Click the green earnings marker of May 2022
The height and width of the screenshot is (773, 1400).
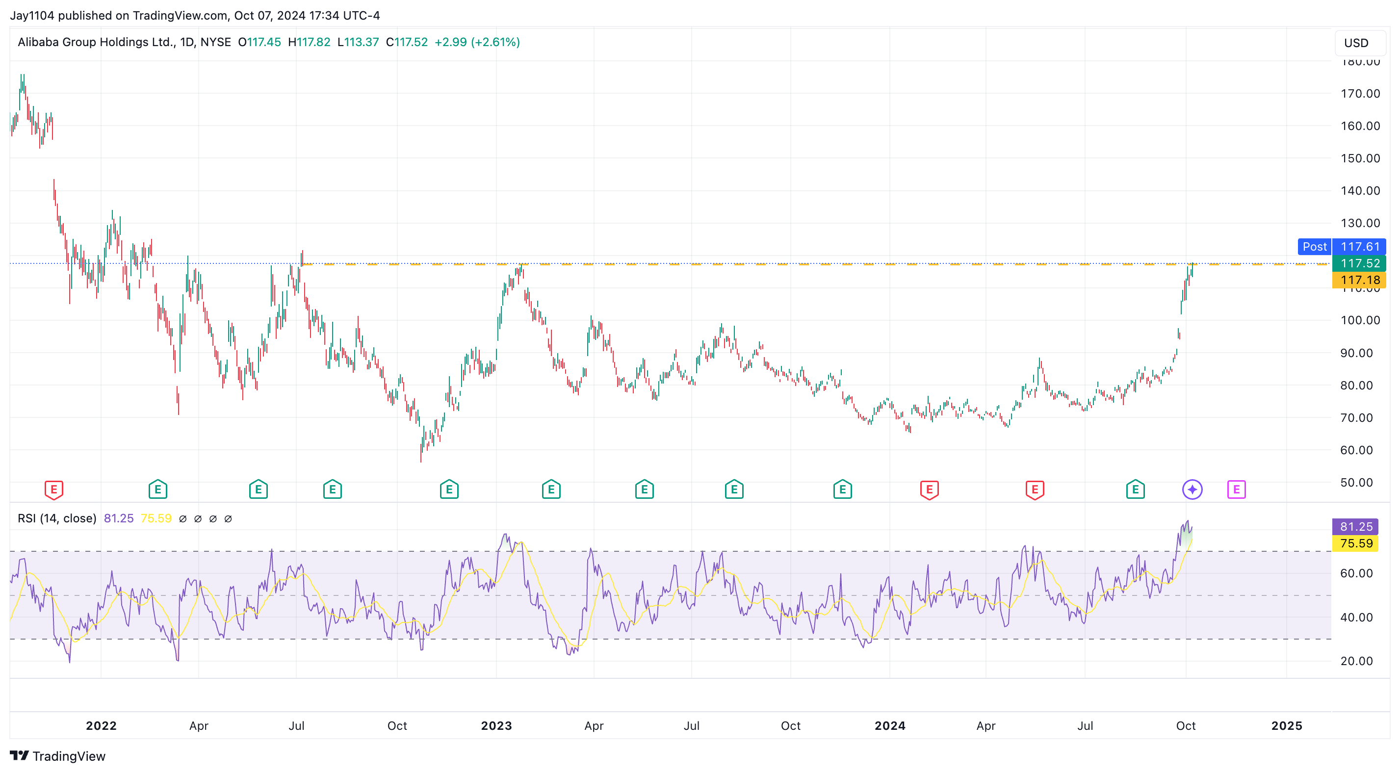[x=258, y=490]
